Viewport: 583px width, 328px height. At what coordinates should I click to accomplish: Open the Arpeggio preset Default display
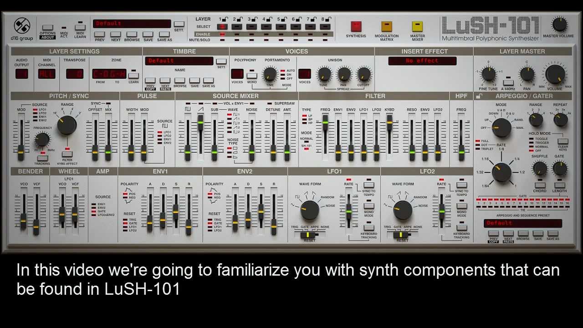tap(522, 223)
